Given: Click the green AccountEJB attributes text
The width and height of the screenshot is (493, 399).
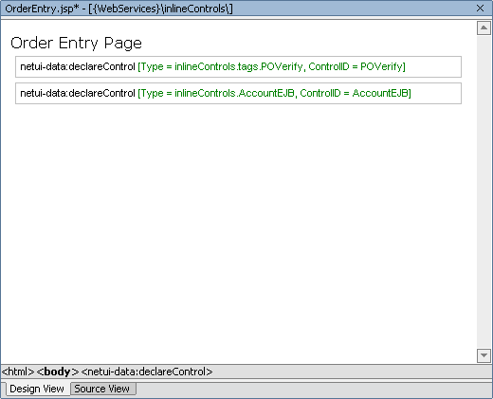Looking at the screenshot, I should coord(274,93).
